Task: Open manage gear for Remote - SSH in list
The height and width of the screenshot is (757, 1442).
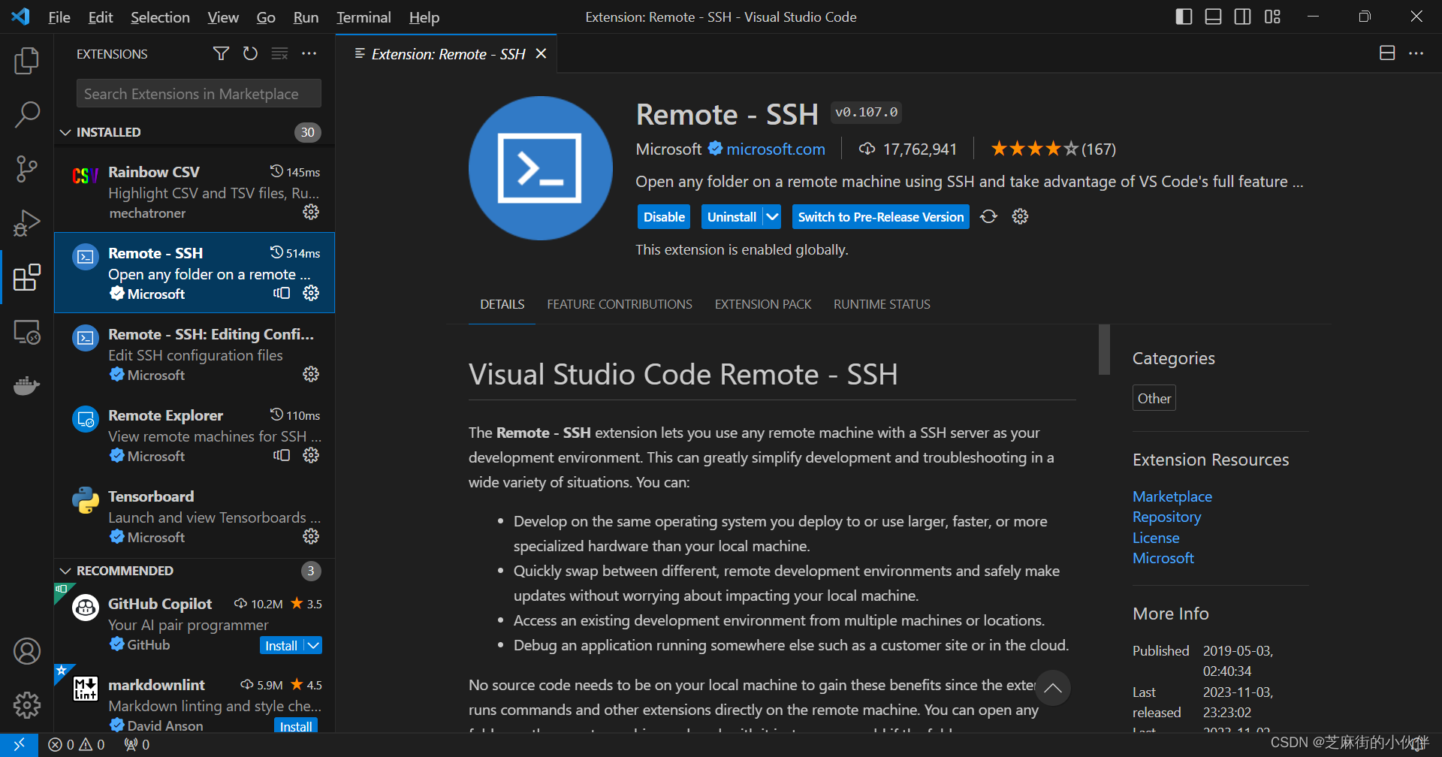Action: [311, 293]
